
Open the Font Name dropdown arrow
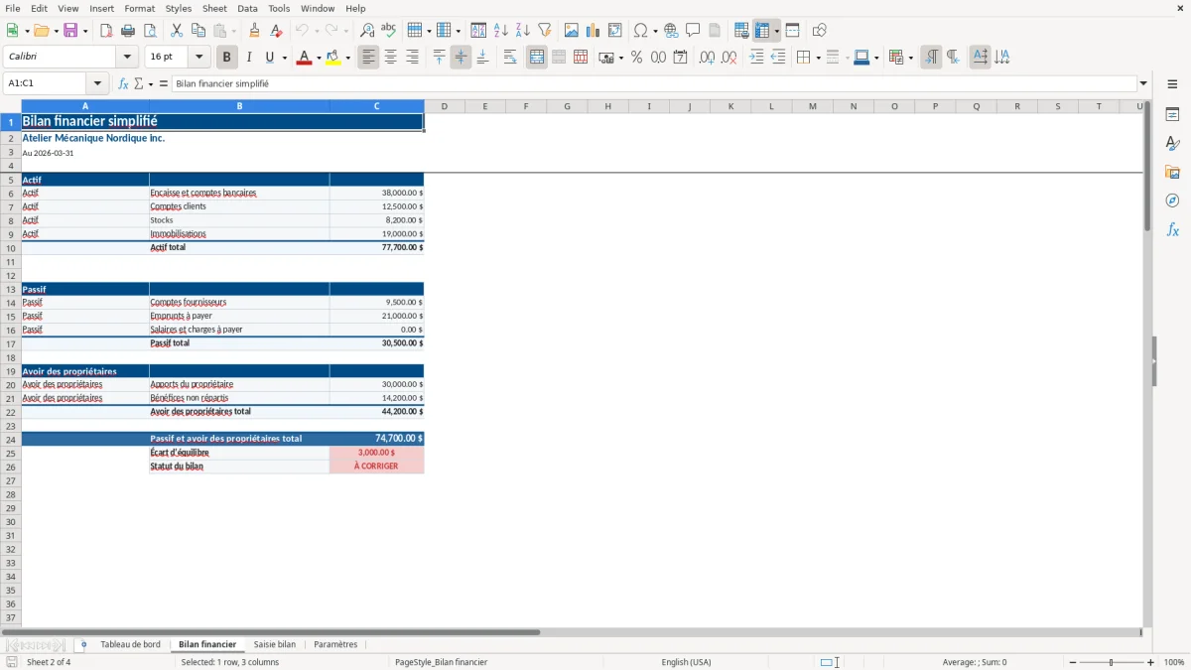tap(127, 58)
